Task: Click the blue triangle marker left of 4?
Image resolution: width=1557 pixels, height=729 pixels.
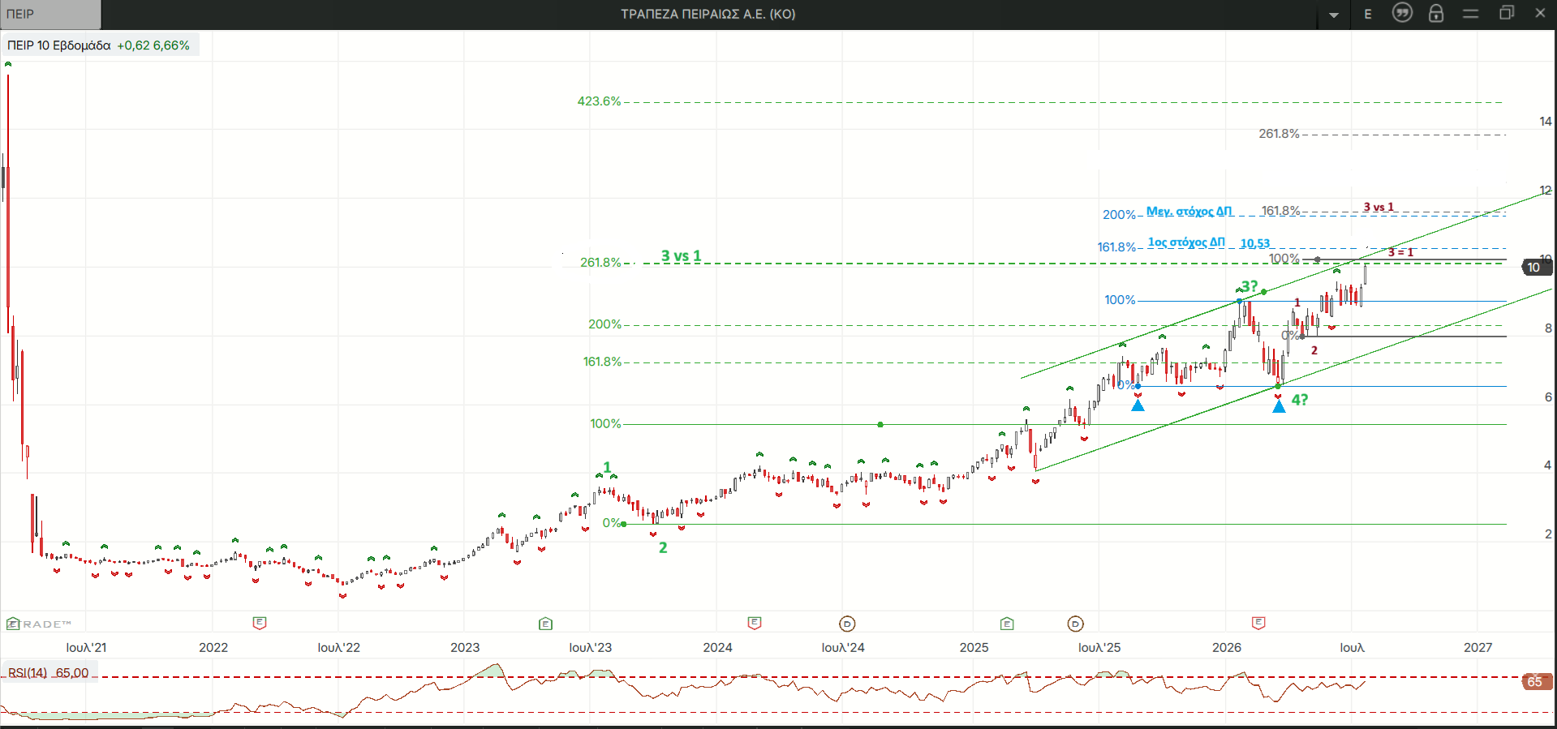Action: [x=1279, y=406]
